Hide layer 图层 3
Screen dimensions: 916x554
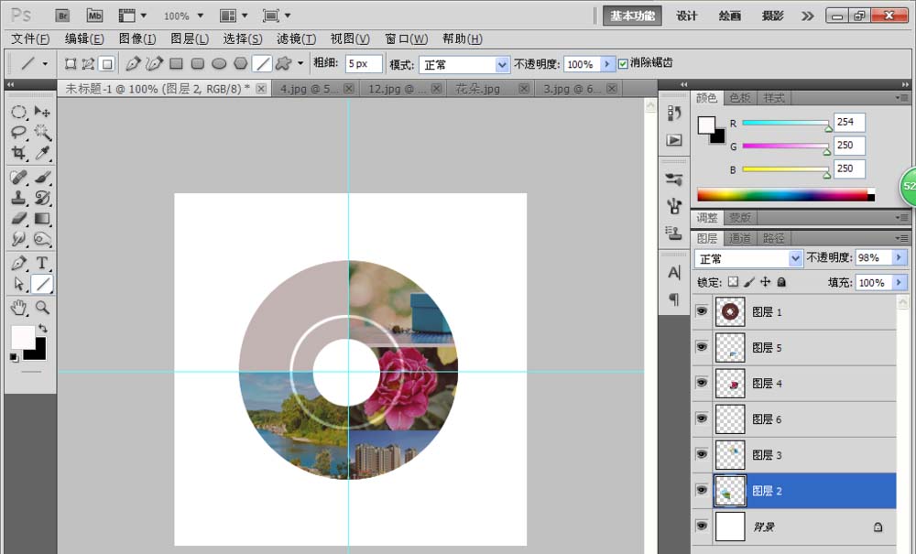pos(702,453)
